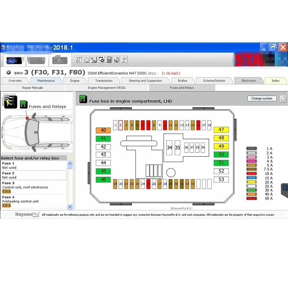Open the Exterior/Interior tab
This screenshot has height=288, width=288.
[214, 81]
